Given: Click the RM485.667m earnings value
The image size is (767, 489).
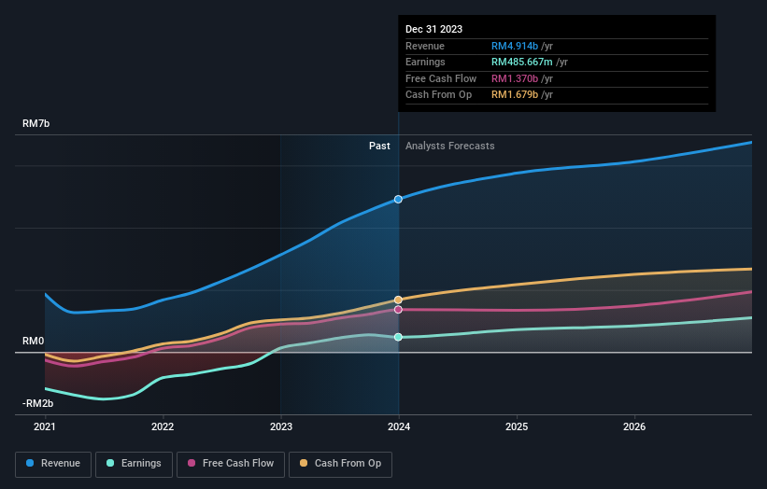Looking at the screenshot, I should click(x=522, y=62).
